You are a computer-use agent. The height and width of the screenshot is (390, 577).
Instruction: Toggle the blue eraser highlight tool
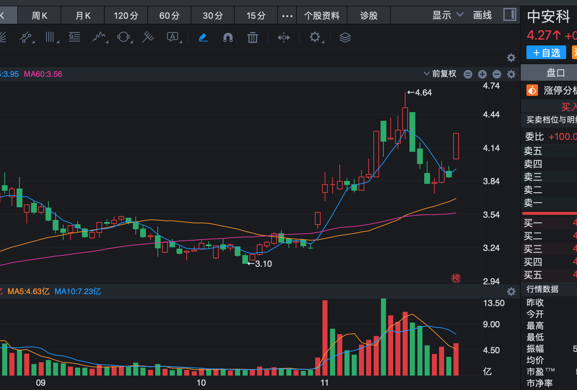(203, 37)
